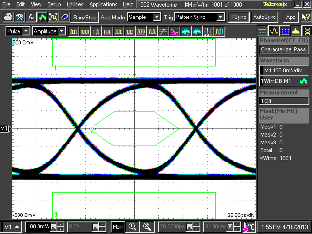Viewport: 312px width, 234px height.
Task: Toggle Run/Stop acquisition
Action: click(x=84, y=17)
